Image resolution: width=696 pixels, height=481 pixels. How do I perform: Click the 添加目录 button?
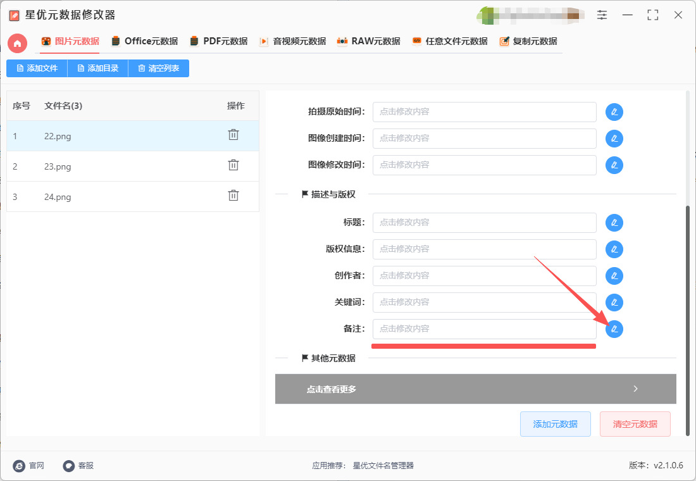[x=97, y=68]
